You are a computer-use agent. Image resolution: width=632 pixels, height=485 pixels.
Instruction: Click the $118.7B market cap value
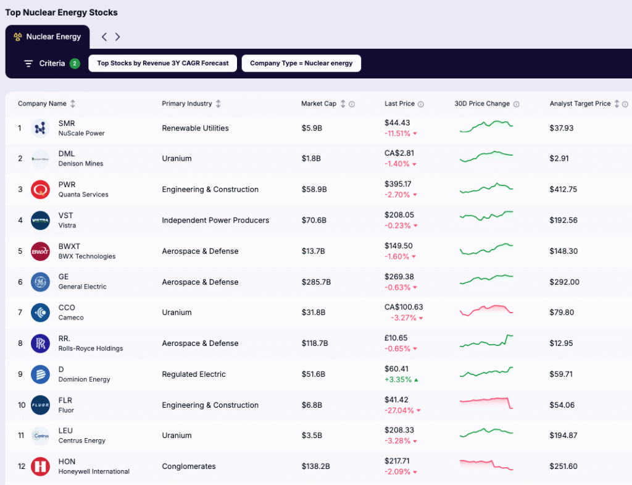point(315,344)
